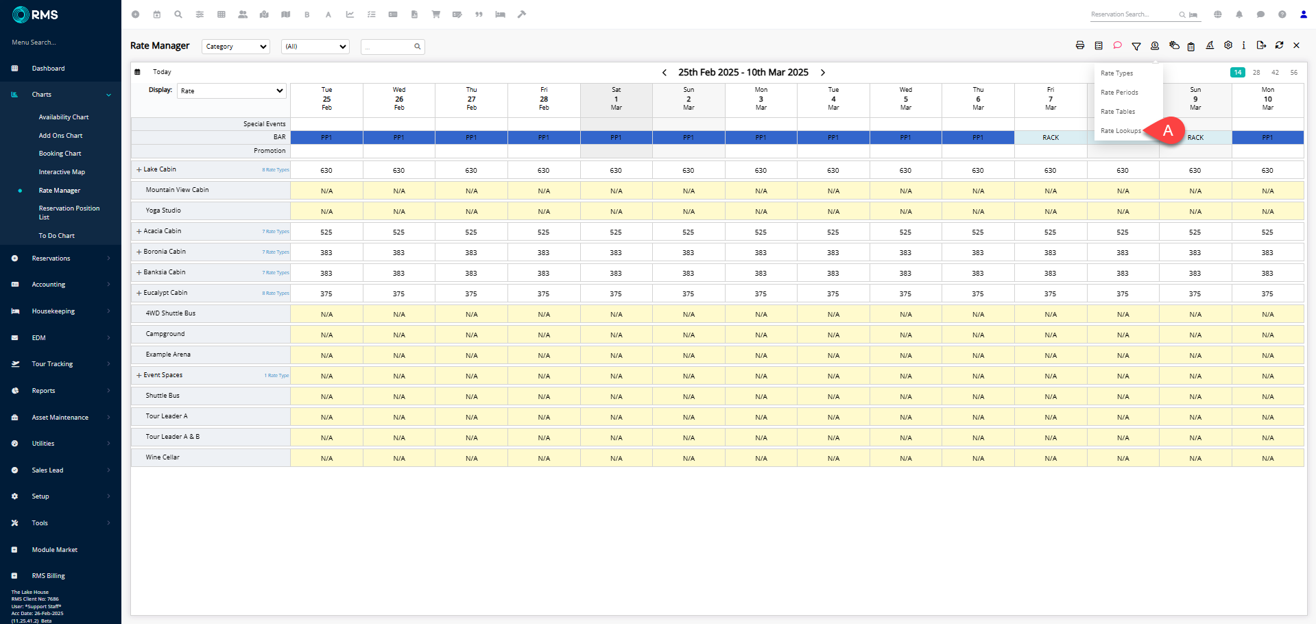Viewport: 1316px width, 624px height.
Task: Switch to 56 day view
Action: (x=1293, y=72)
